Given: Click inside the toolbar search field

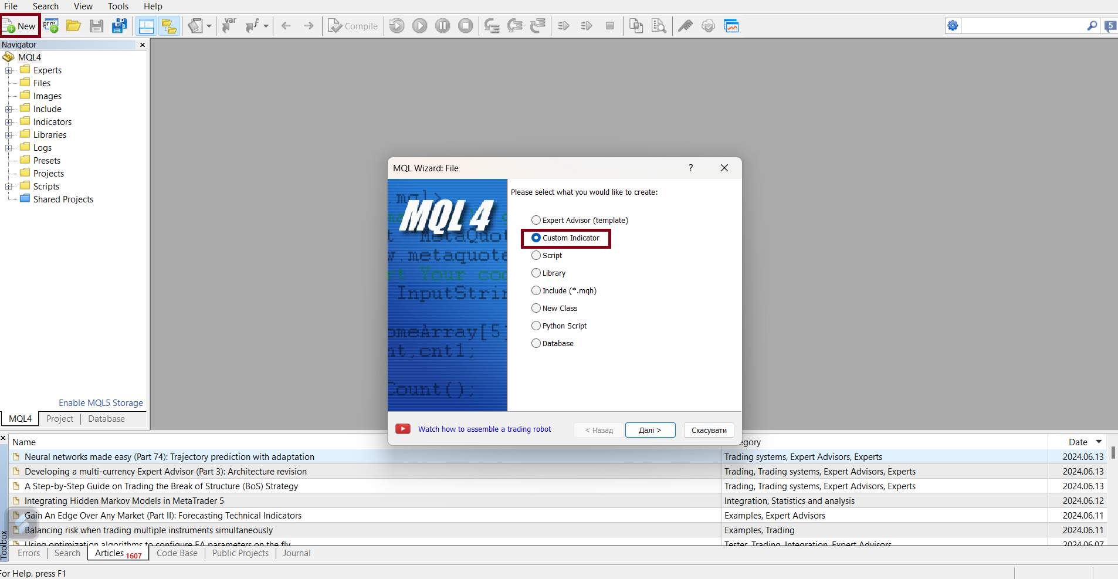Looking at the screenshot, I should tap(1023, 26).
